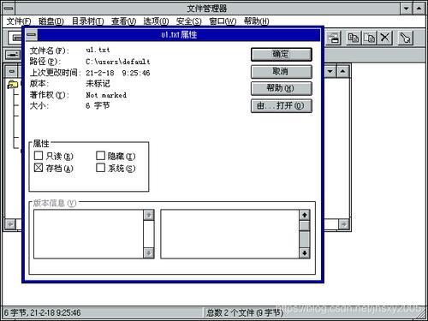
Task: Open the 选项(O) menu
Action: tap(156, 21)
